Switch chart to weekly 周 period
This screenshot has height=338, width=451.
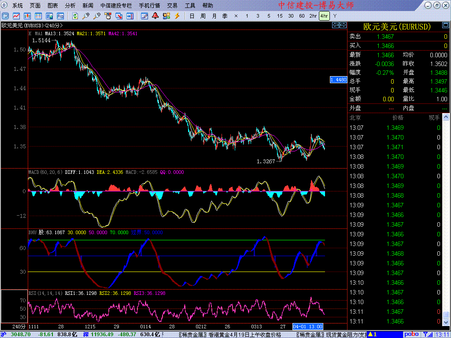tap(203, 16)
